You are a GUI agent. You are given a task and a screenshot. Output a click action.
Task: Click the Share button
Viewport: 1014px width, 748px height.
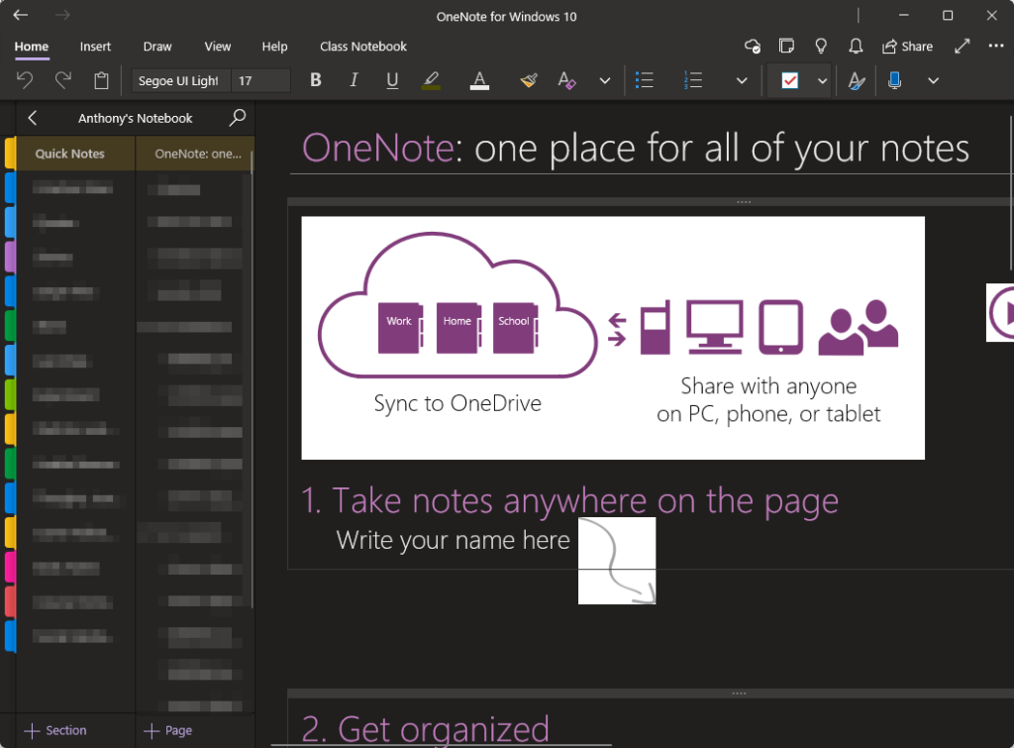(907, 47)
